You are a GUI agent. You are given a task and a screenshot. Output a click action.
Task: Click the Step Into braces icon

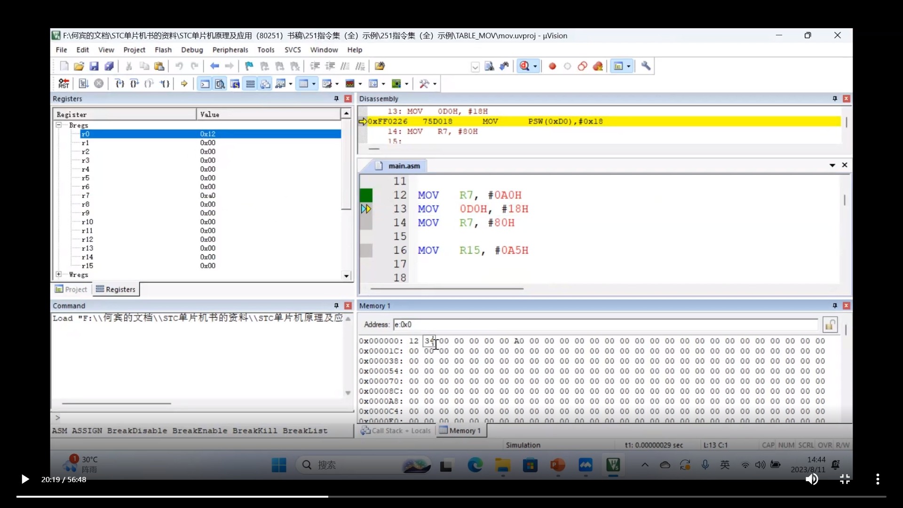120,84
